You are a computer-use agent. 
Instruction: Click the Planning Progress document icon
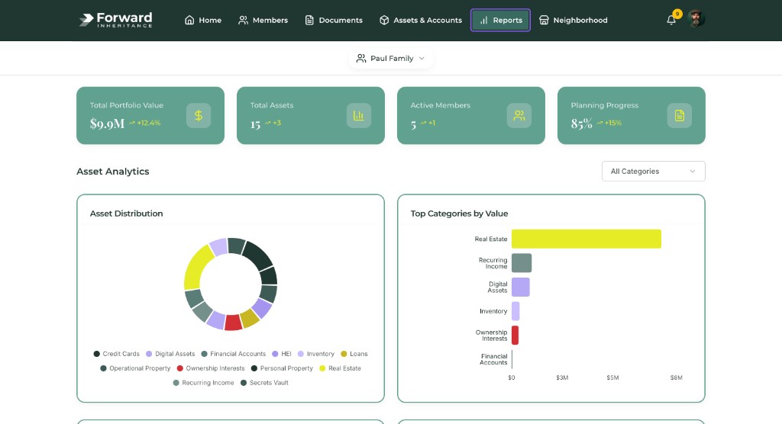pos(680,115)
